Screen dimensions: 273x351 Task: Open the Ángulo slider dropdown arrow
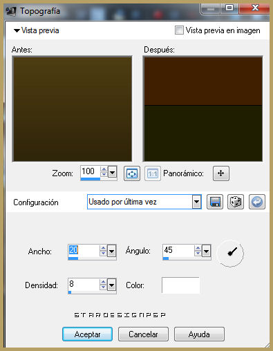207,251
